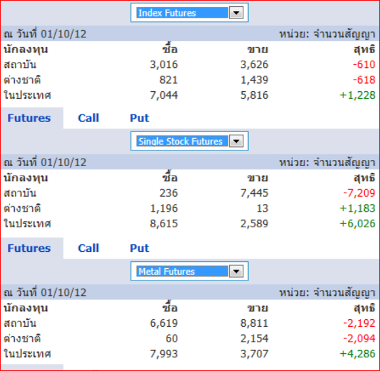380x371 pixels.
Task: Switch to the lower Futures tab
Action: [x=29, y=248]
